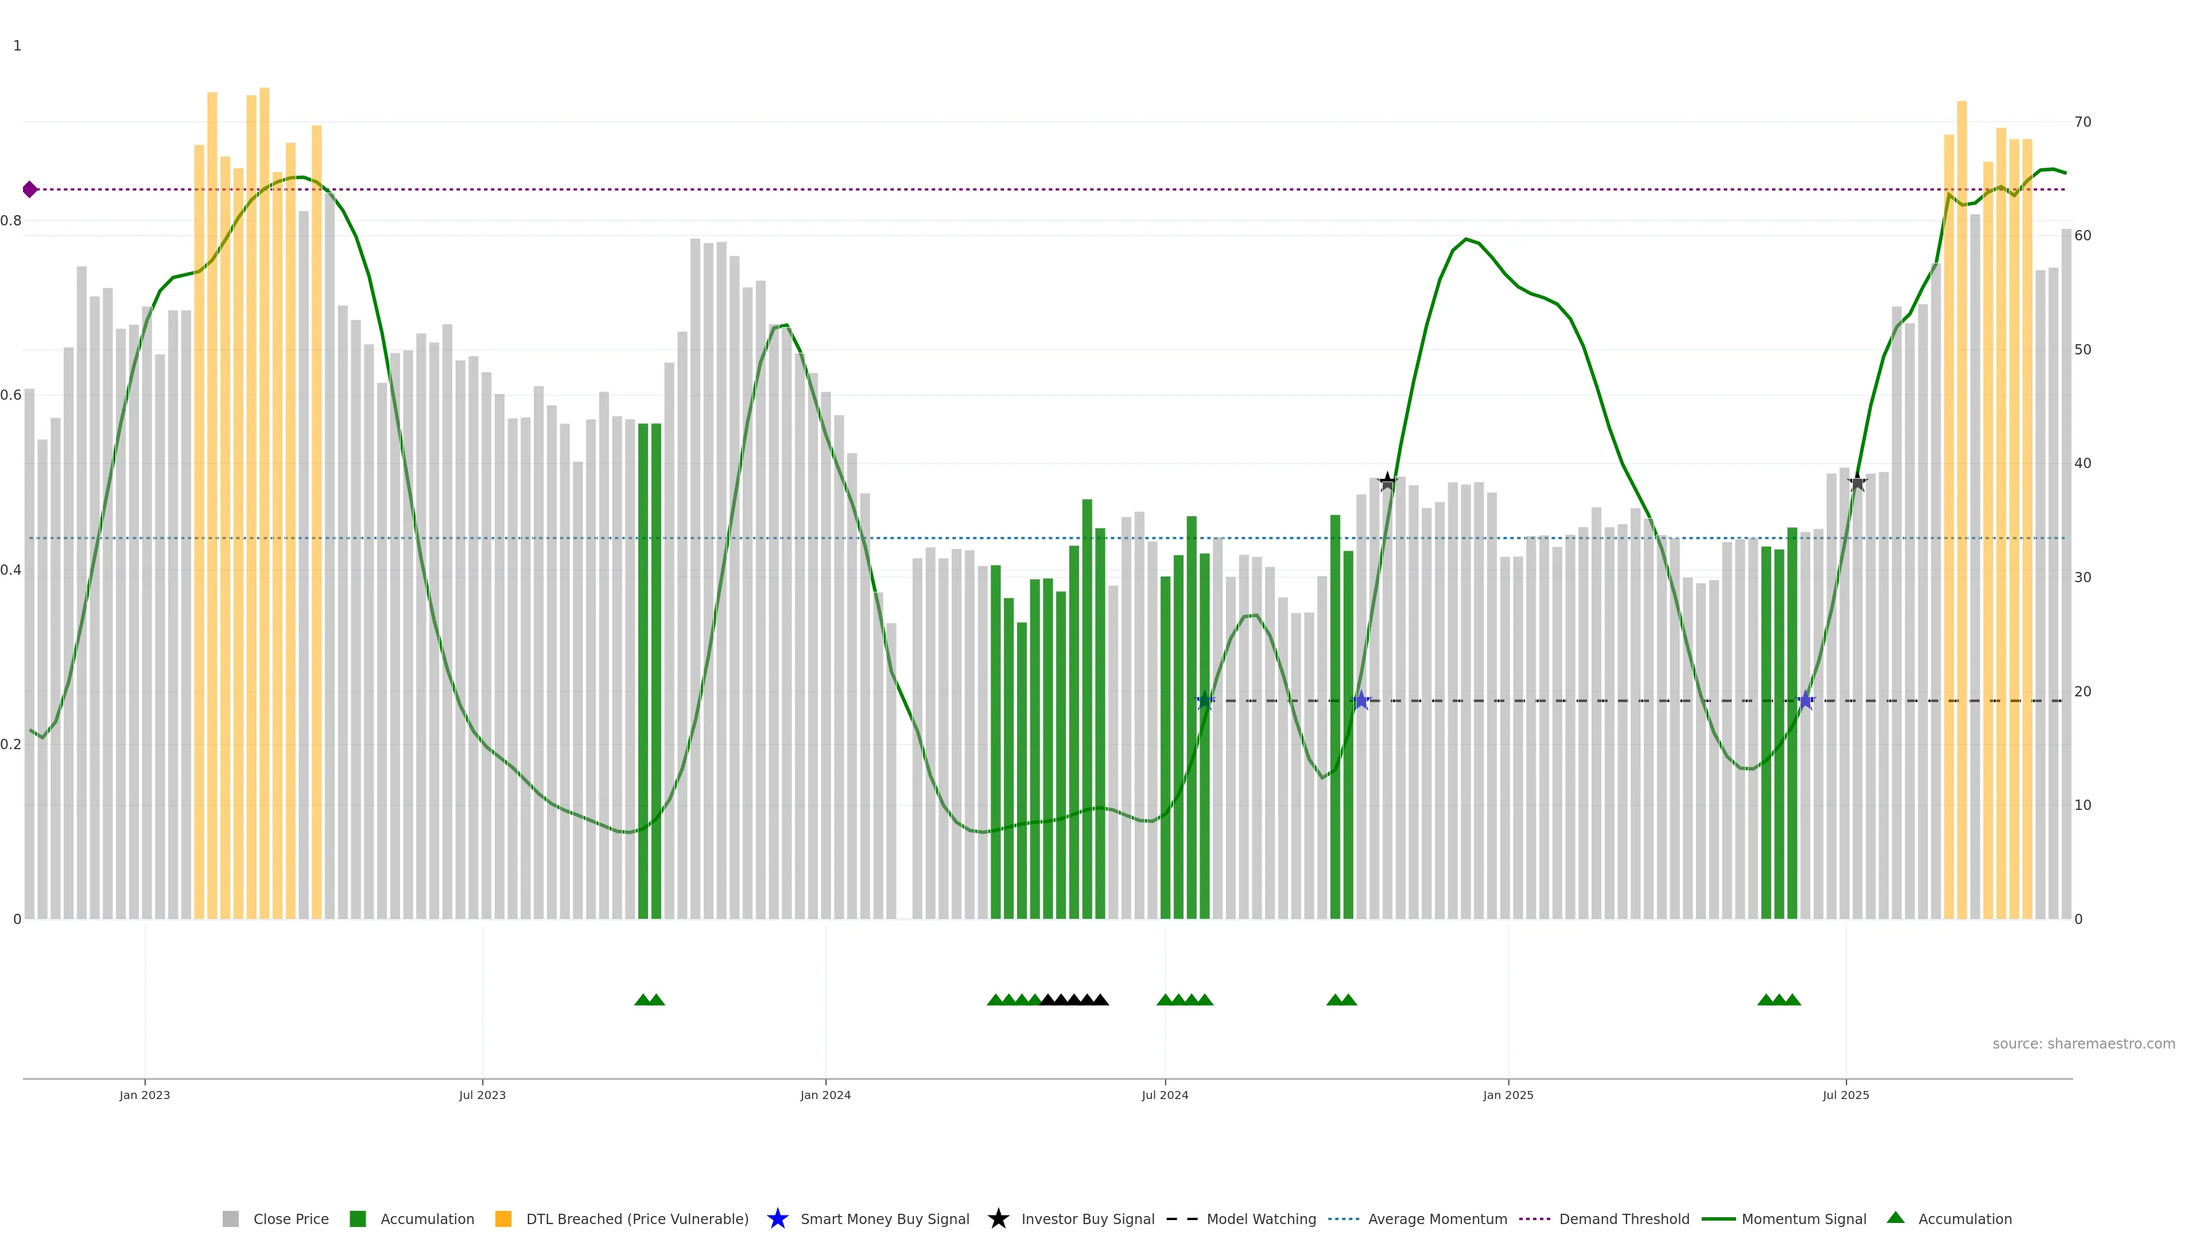The width and height of the screenshot is (2204, 1239).
Task: Open the source: sharemaestro.com link text
Action: 2083,1043
